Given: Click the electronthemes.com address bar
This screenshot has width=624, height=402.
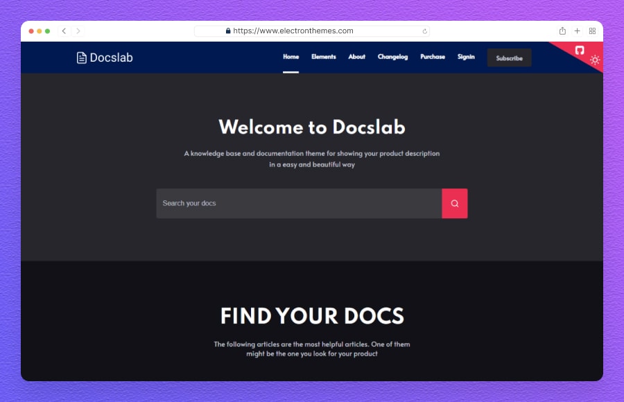Looking at the screenshot, I should 312,30.
